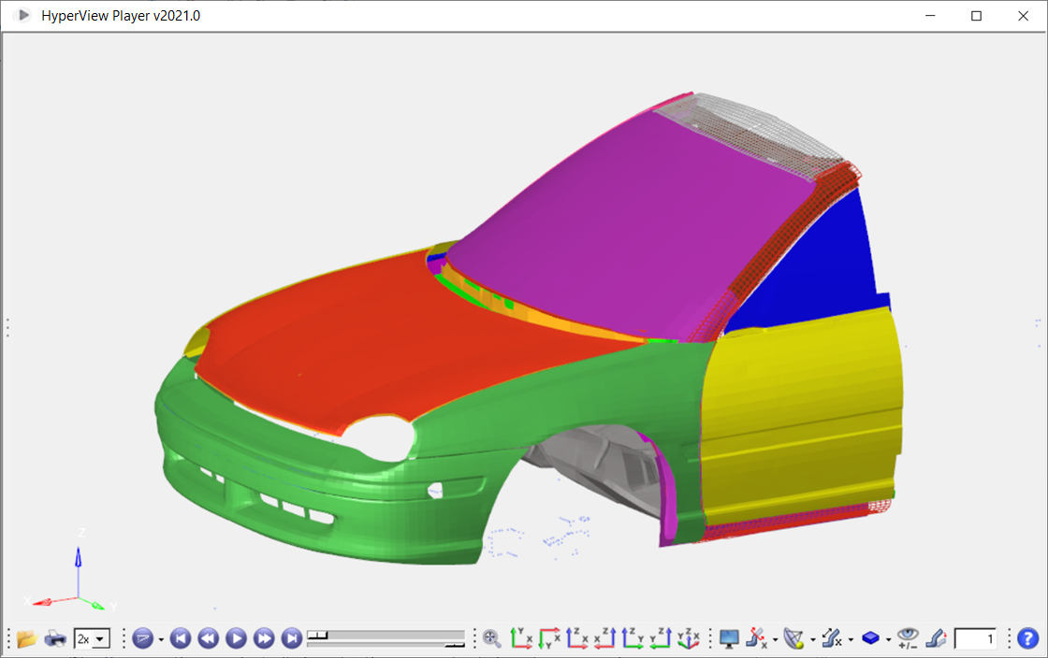This screenshot has height=658, width=1048.
Task: Expand the animation mode dropdown arrow
Action: pyautogui.click(x=161, y=639)
